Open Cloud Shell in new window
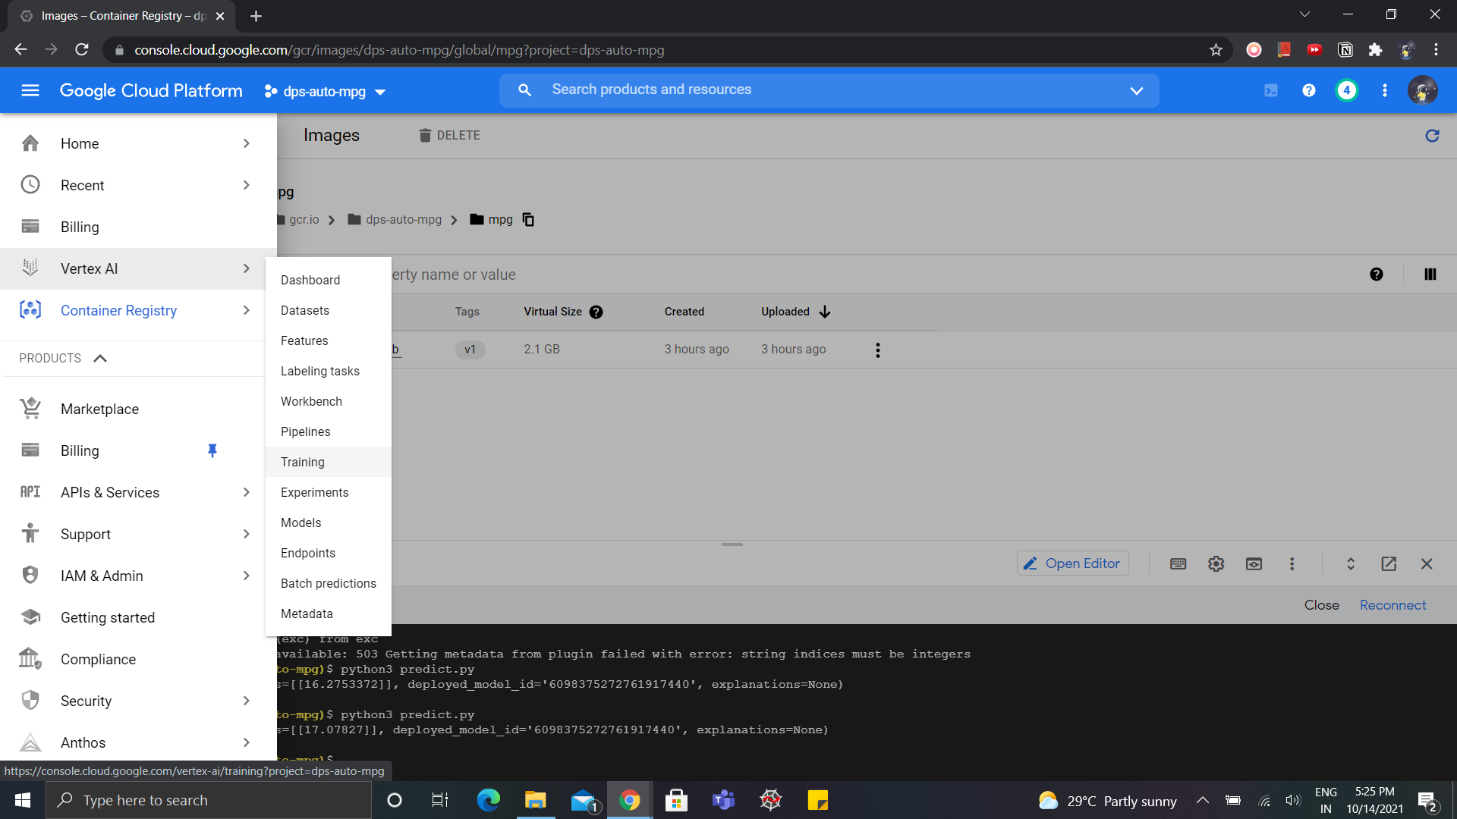The width and height of the screenshot is (1457, 819). [1389, 564]
